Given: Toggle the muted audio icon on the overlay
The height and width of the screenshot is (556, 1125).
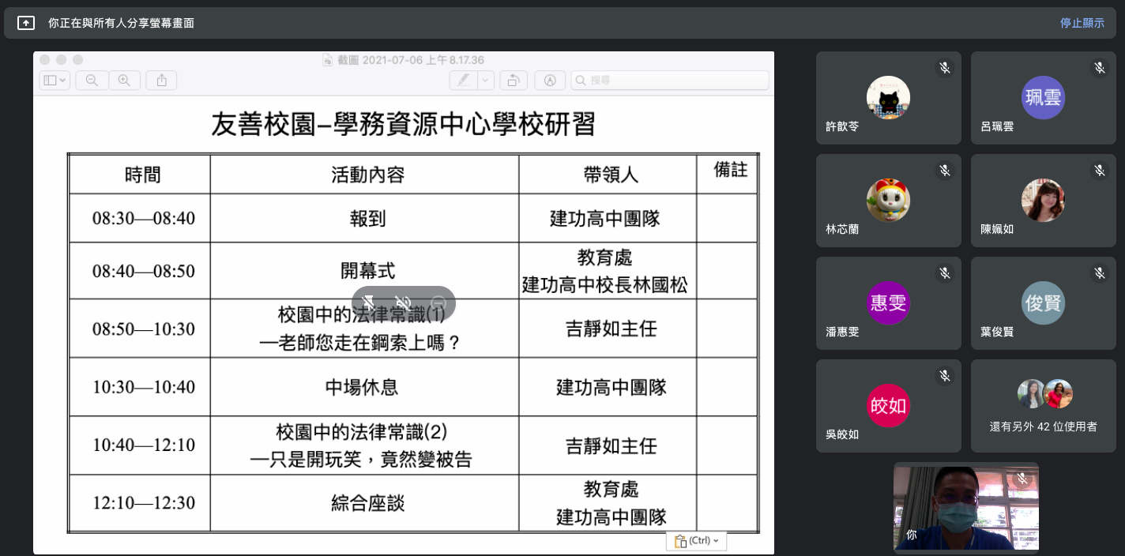Looking at the screenshot, I should click(404, 302).
